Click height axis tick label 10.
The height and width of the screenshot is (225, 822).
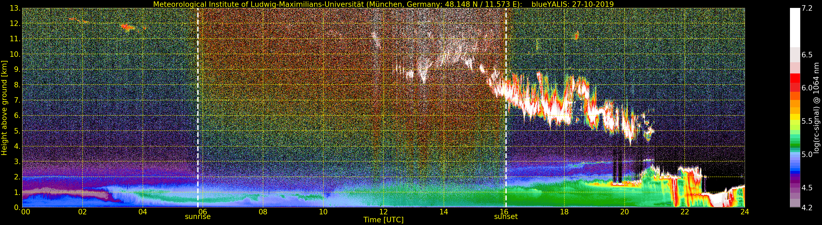[15, 54]
